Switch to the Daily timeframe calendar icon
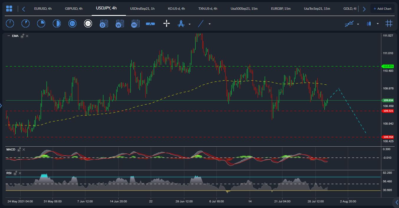399x208 pixels. tap(104, 23)
